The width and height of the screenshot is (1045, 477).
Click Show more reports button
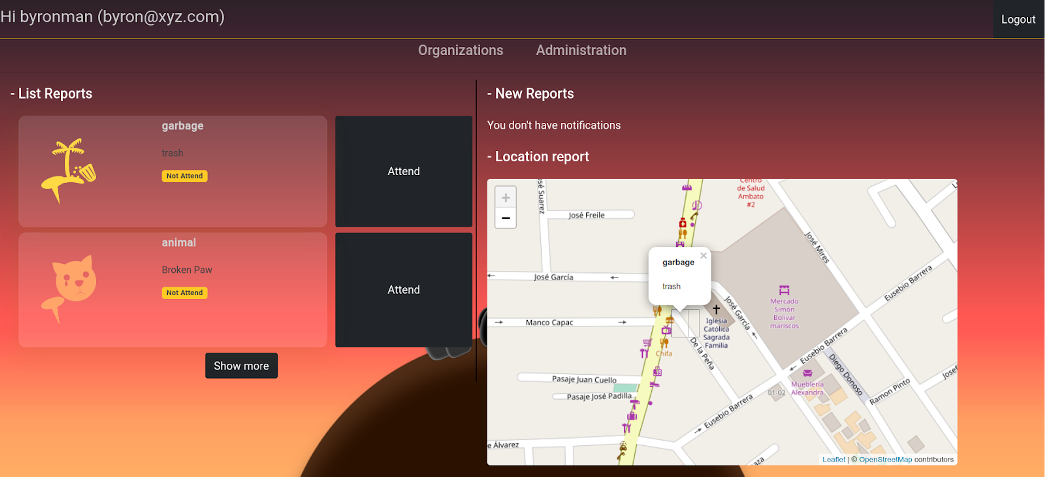[x=241, y=366]
